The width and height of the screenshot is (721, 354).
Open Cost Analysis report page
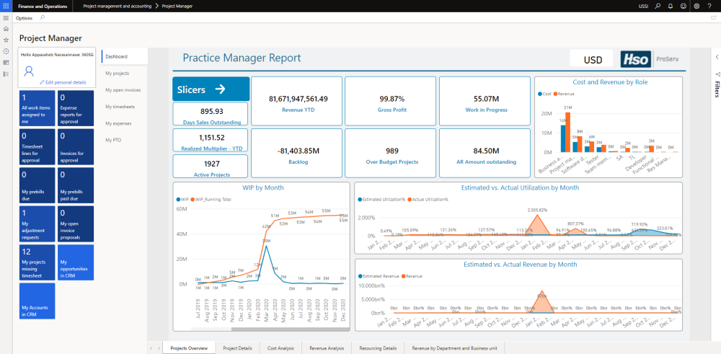(x=280, y=348)
